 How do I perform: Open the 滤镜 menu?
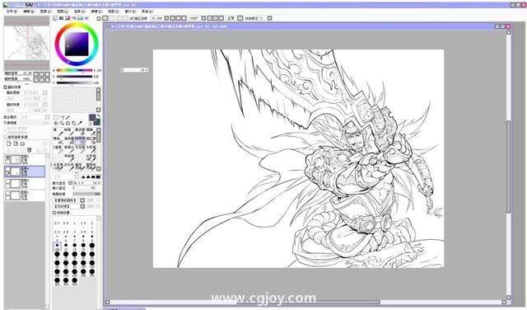(96, 11)
